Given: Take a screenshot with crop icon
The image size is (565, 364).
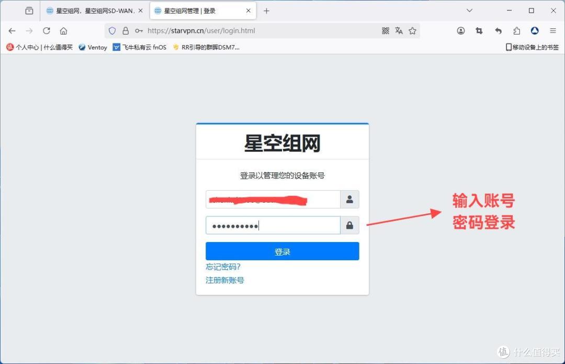Looking at the screenshot, I should pyautogui.click(x=479, y=31).
